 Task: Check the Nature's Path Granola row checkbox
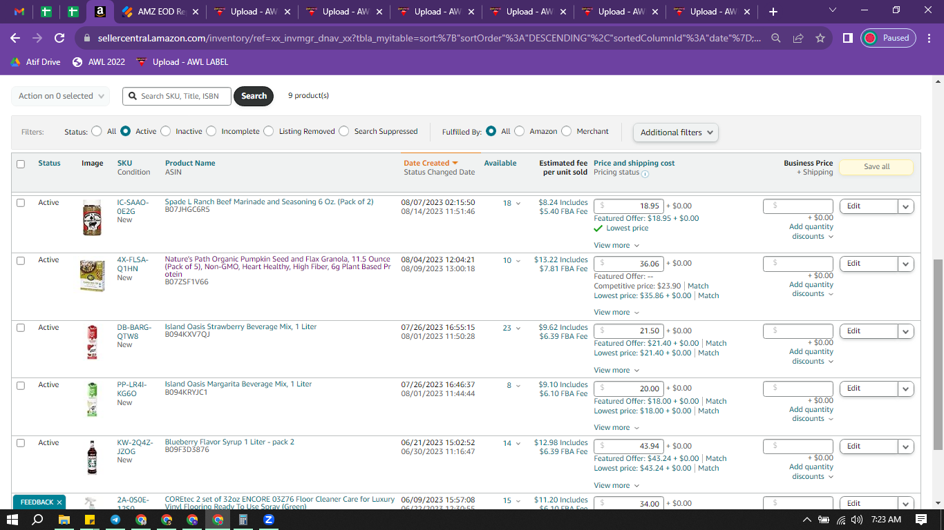pyautogui.click(x=21, y=260)
